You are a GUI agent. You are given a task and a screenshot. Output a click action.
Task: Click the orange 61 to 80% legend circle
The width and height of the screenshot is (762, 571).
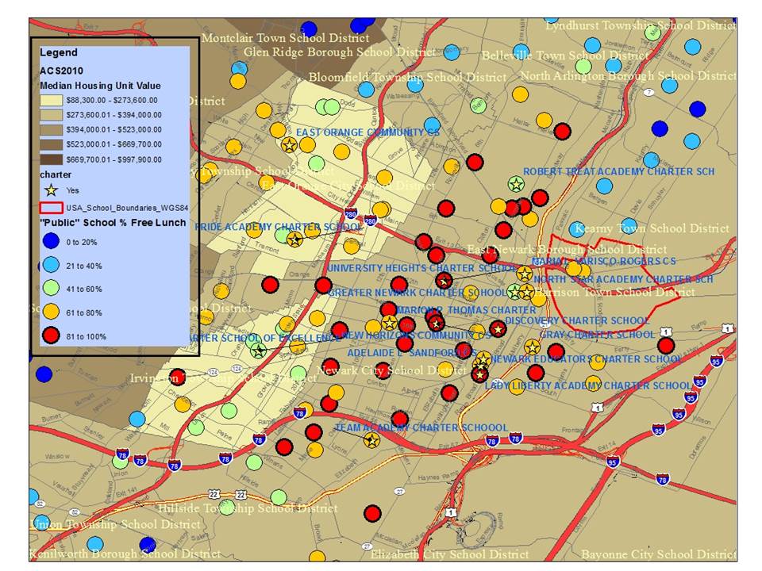click(50, 312)
